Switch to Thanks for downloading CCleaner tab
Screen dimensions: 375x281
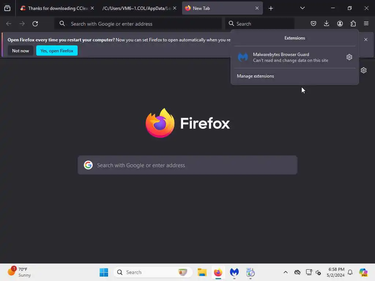pos(57,8)
